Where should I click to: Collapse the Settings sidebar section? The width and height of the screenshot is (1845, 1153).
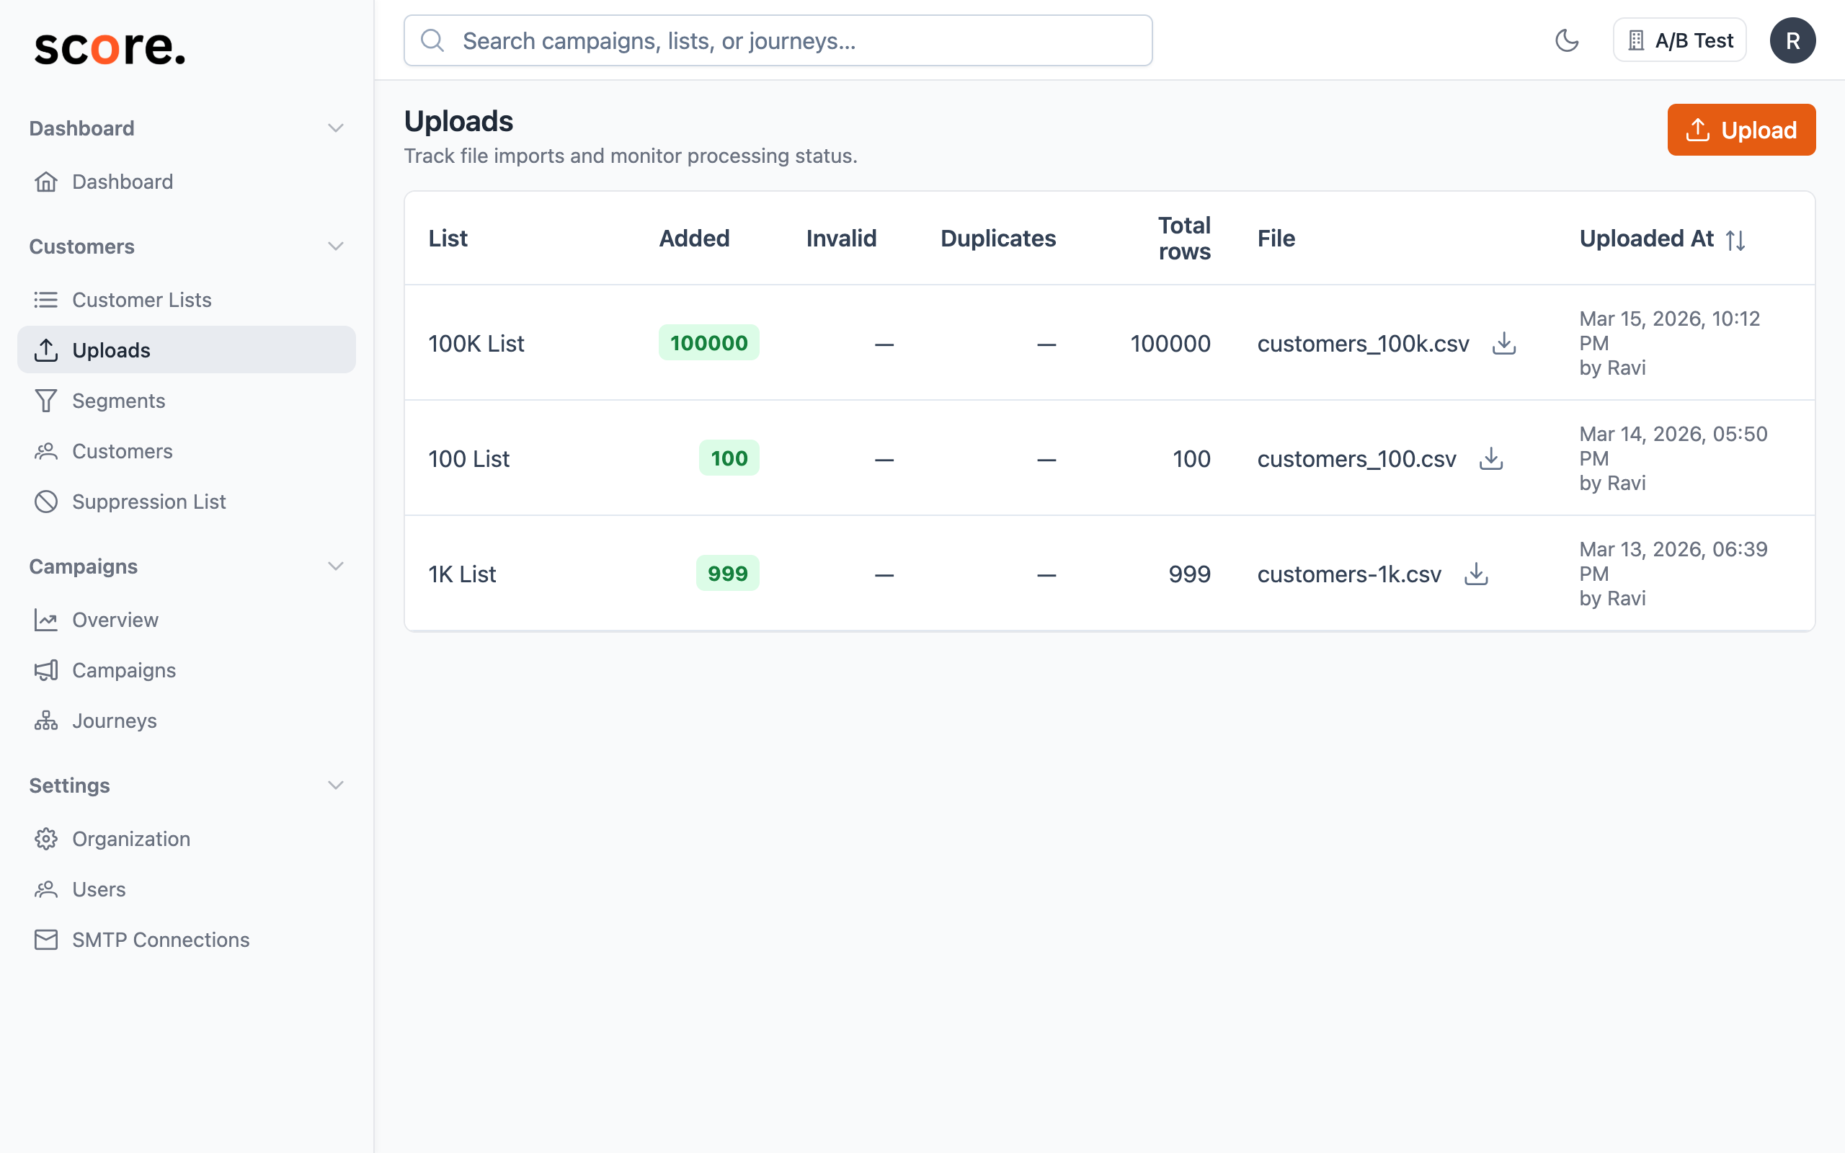tap(335, 785)
